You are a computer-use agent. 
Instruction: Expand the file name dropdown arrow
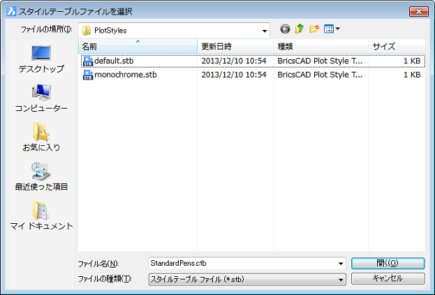coord(341,264)
